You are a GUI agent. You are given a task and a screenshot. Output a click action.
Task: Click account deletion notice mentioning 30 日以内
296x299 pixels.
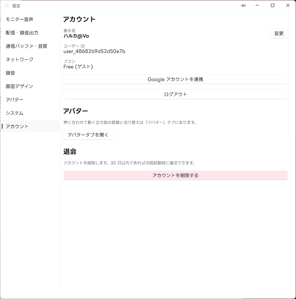[129, 163]
